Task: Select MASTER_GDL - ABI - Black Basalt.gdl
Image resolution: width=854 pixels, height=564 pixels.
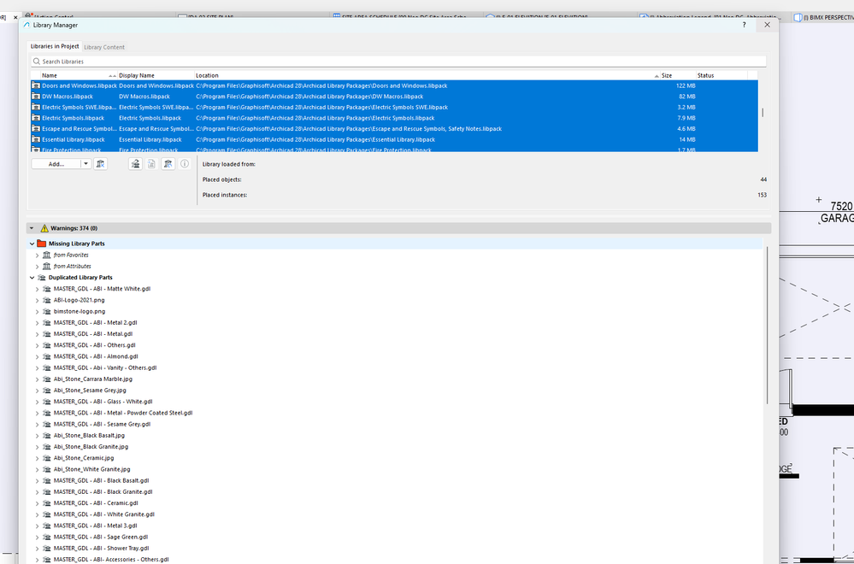Action: [102, 481]
